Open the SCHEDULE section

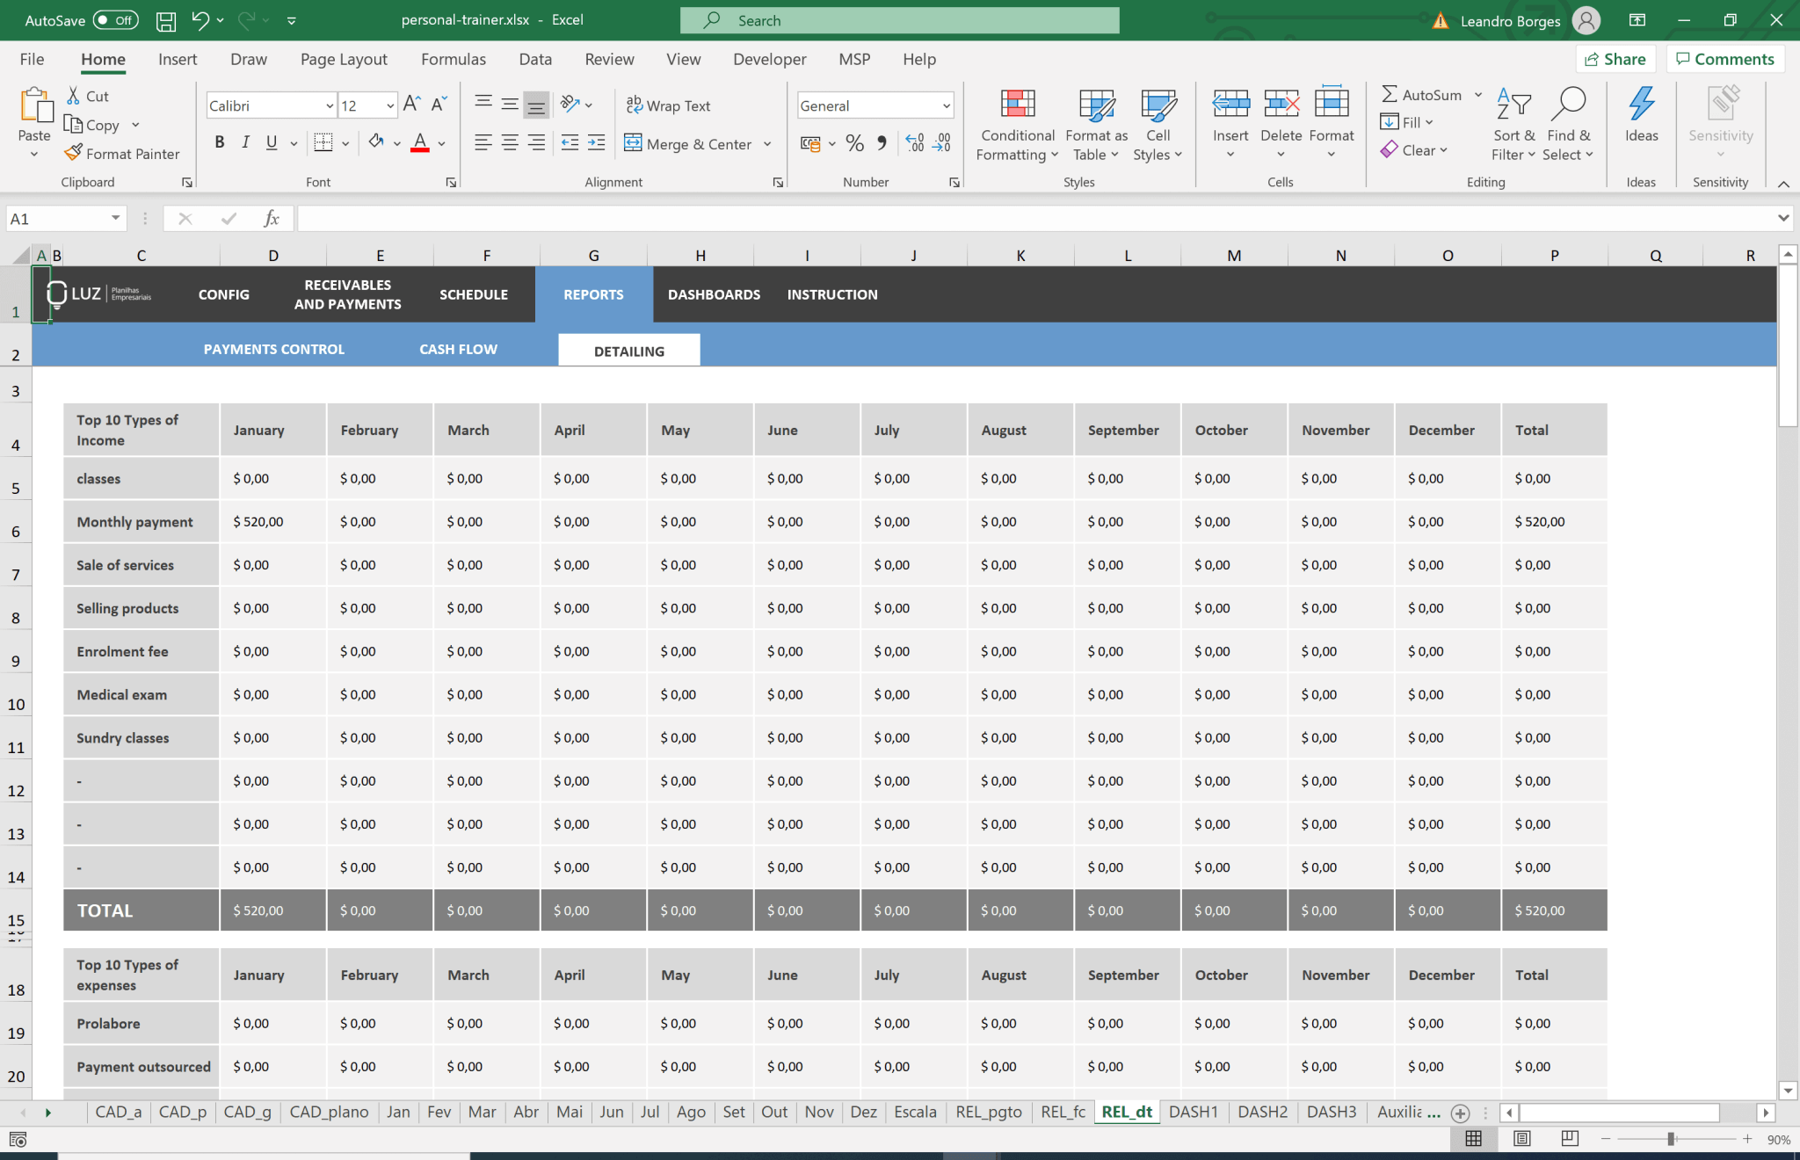(x=474, y=294)
